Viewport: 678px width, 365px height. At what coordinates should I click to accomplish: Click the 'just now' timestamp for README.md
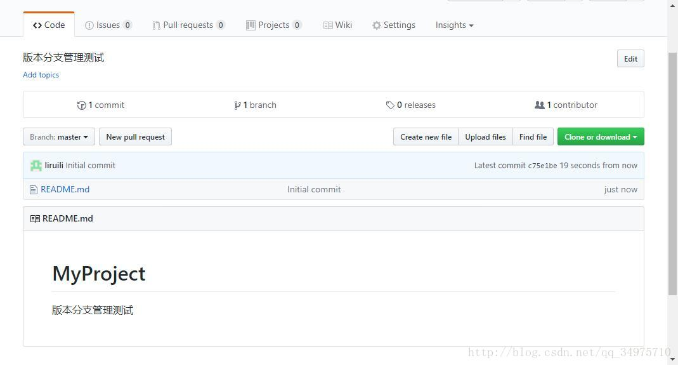pos(620,189)
